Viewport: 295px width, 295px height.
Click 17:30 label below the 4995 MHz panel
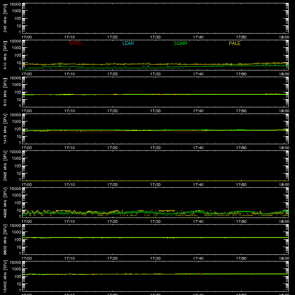(x=155, y=222)
